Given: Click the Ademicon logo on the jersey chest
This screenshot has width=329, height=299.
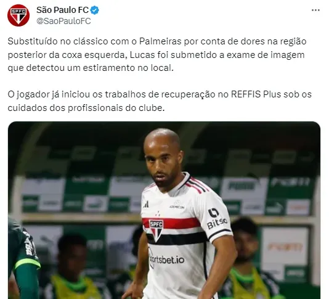Looking at the screenshot, I should 177,205.
